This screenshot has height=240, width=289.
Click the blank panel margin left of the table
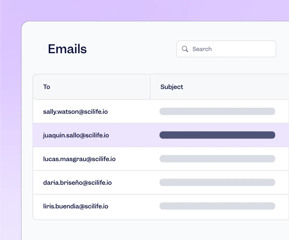tap(27, 147)
